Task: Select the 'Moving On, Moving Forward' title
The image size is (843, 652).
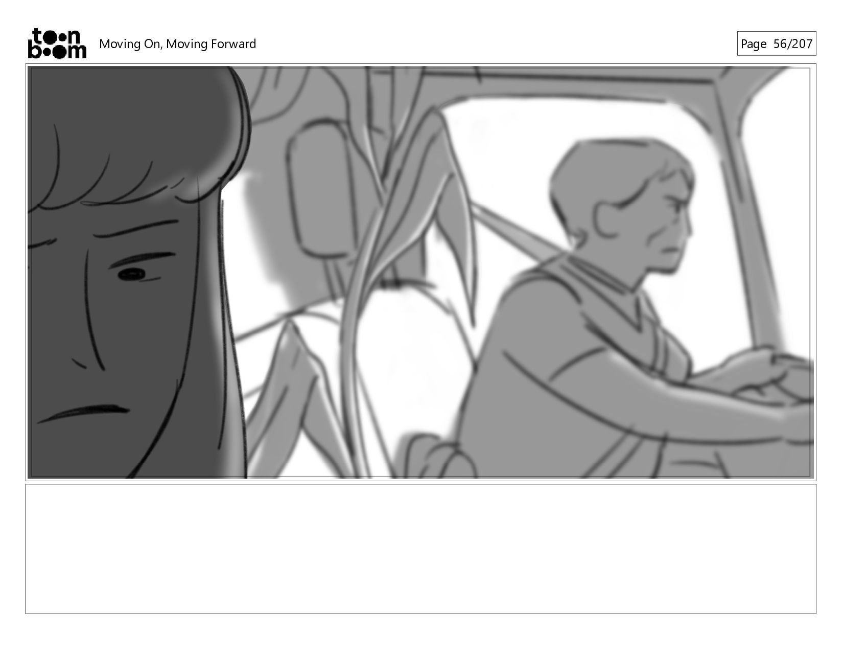Action: pyautogui.click(x=177, y=44)
